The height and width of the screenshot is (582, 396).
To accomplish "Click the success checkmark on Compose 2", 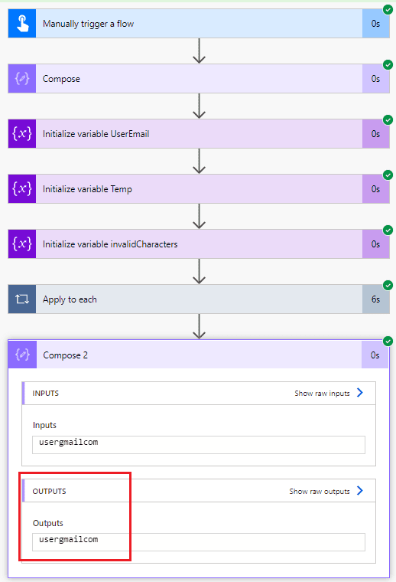I will point(388,341).
